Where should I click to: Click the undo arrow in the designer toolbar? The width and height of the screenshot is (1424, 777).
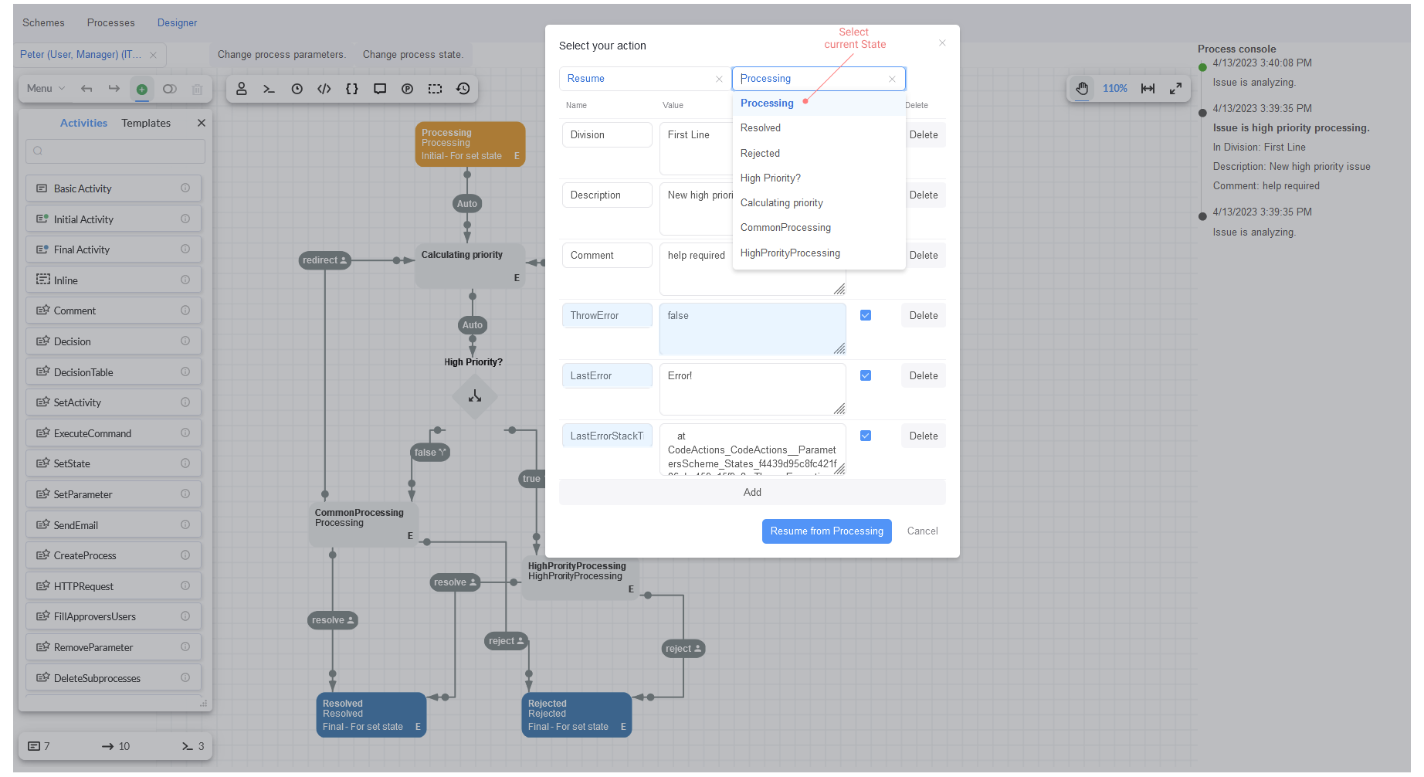86,89
